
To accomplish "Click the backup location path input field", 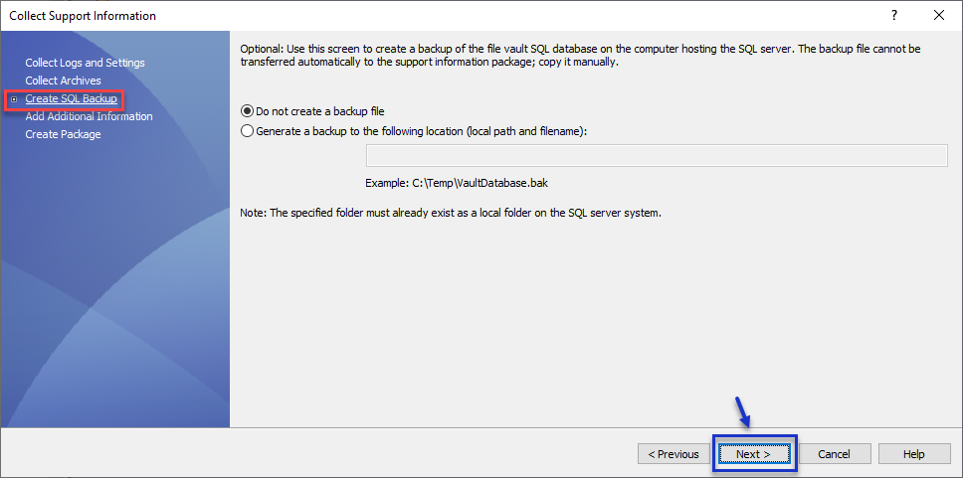I will (x=657, y=155).
